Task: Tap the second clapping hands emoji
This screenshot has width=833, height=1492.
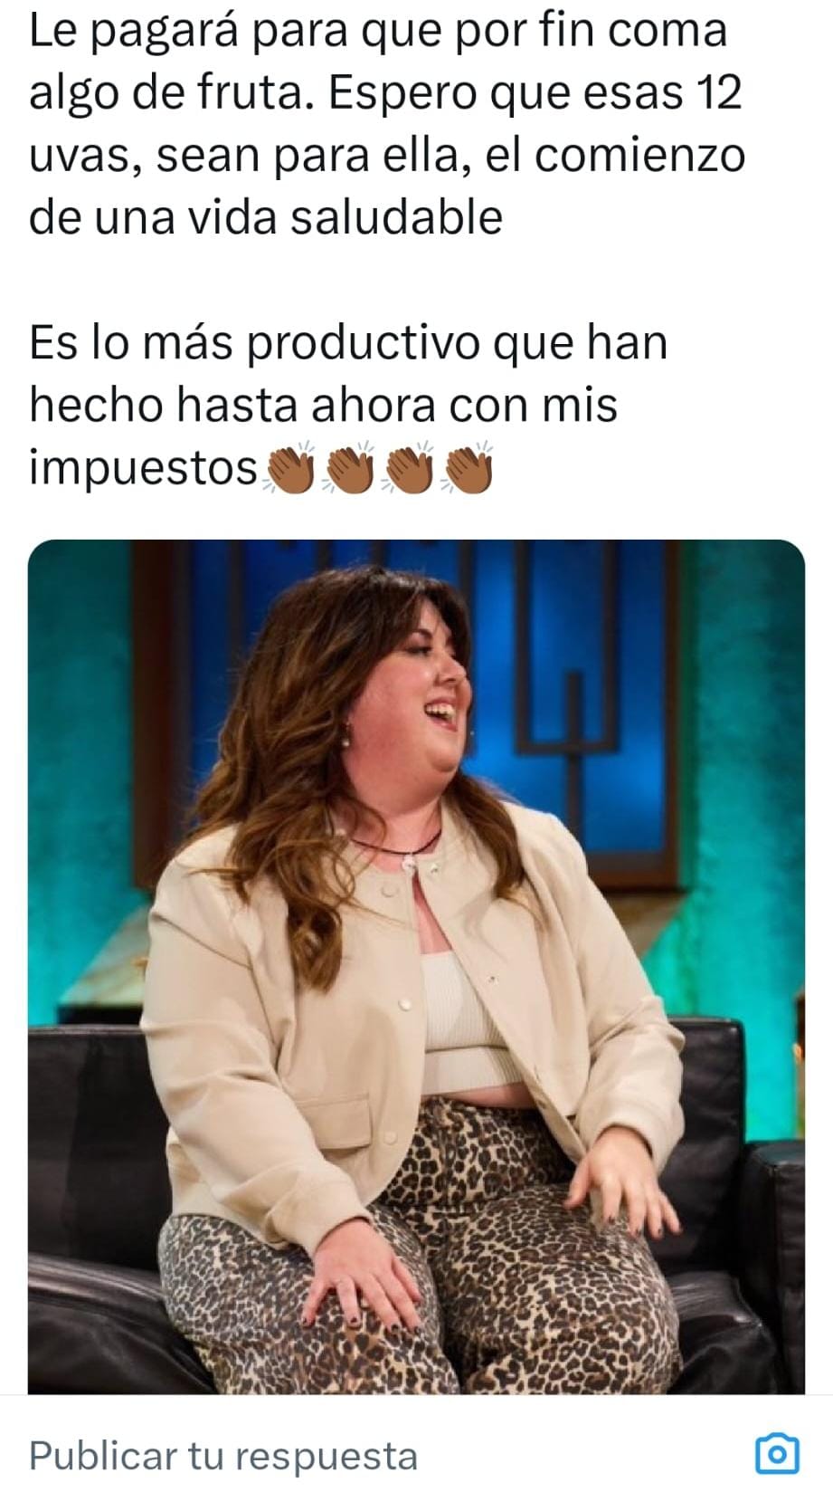Action: tap(348, 469)
